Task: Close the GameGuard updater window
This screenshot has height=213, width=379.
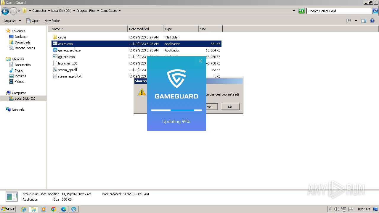Action: 200,61
